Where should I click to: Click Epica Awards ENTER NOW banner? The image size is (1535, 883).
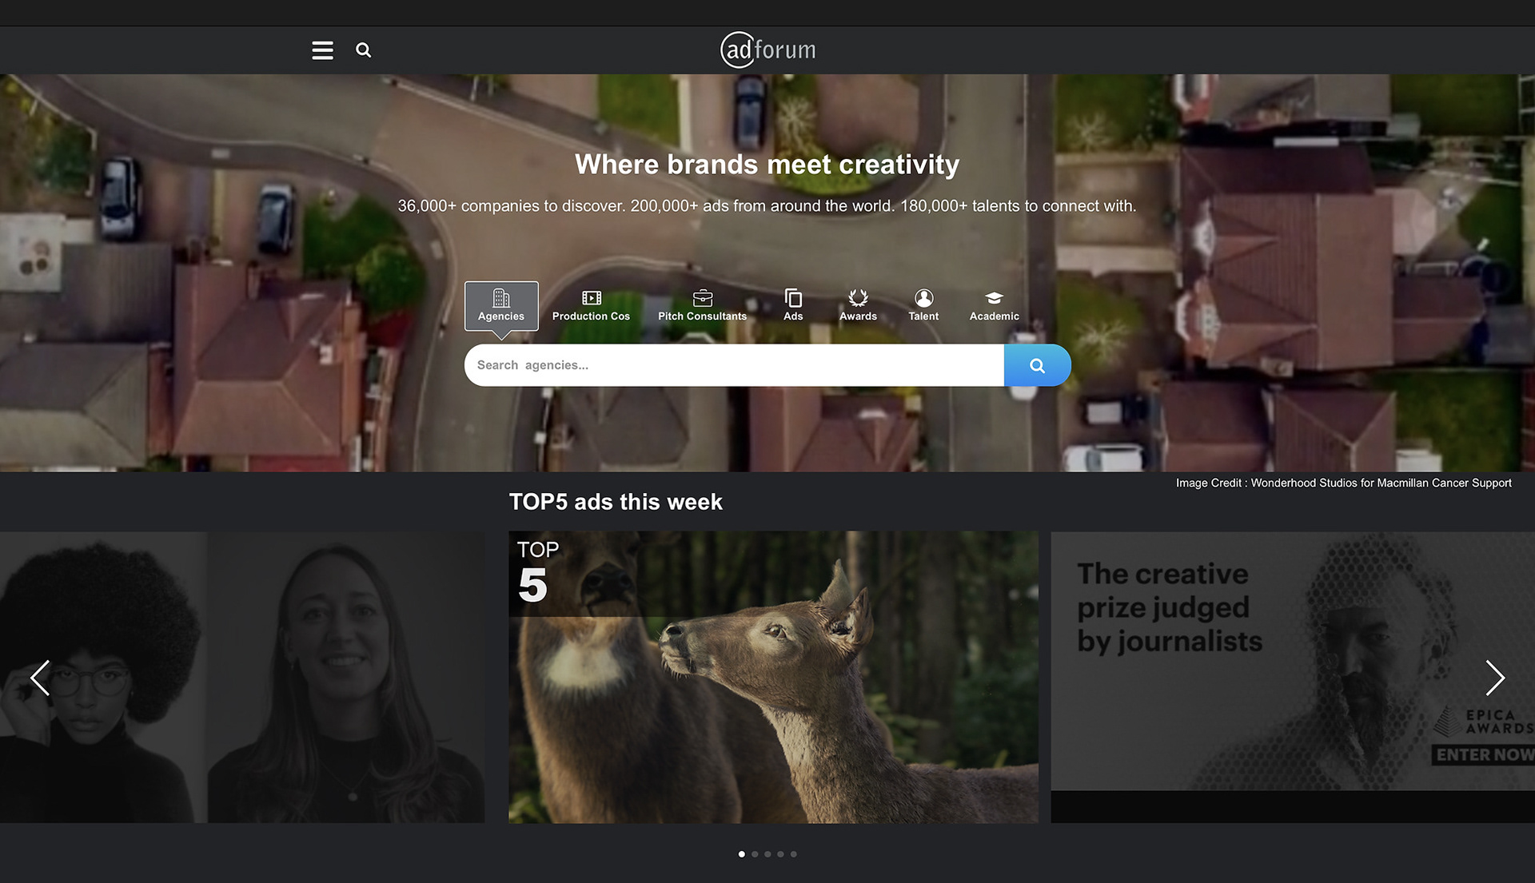(x=1483, y=754)
